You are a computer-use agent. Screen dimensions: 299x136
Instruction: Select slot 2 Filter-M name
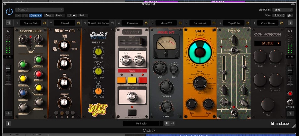65,23
